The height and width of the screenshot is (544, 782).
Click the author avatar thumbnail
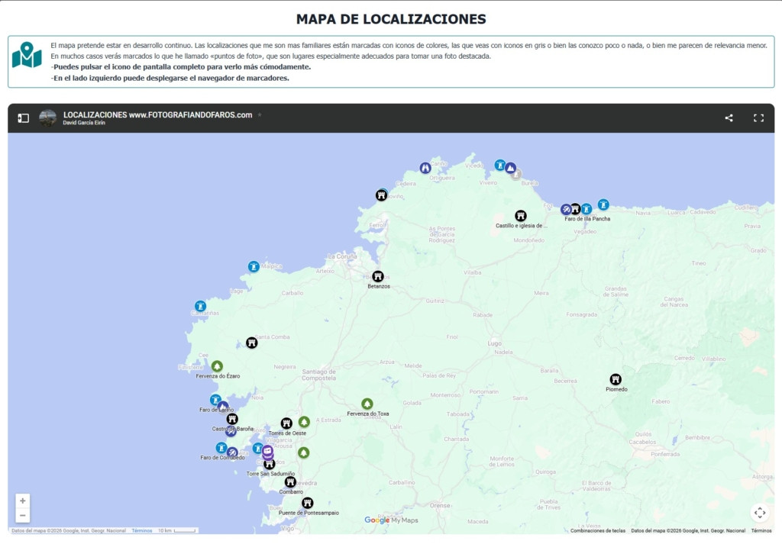[x=48, y=118]
